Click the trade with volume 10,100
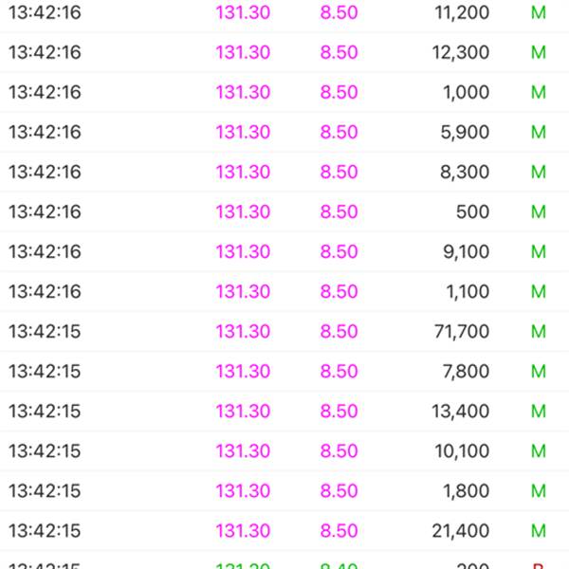This screenshot has width=569, height=569. [x=284, y=451]
